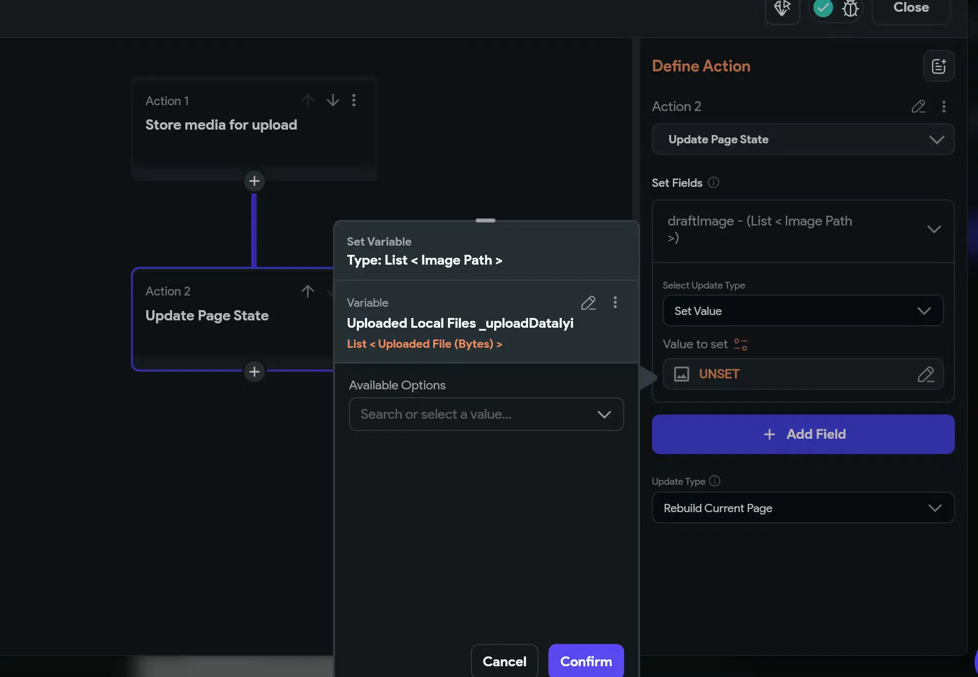Image resolution: width=978 pixels, height=677 pixels.
Task: Click the Value to set options icon
Action: (741, 344)
